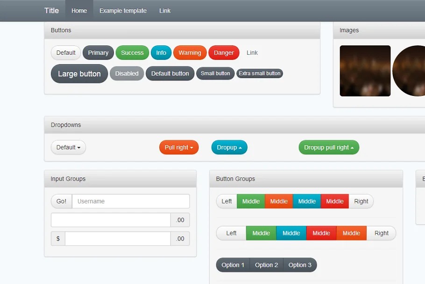Click the orange Warning button

(x=190, y=53)
